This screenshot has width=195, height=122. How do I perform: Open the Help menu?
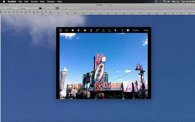pyautogui.click(x=59, y=2)
